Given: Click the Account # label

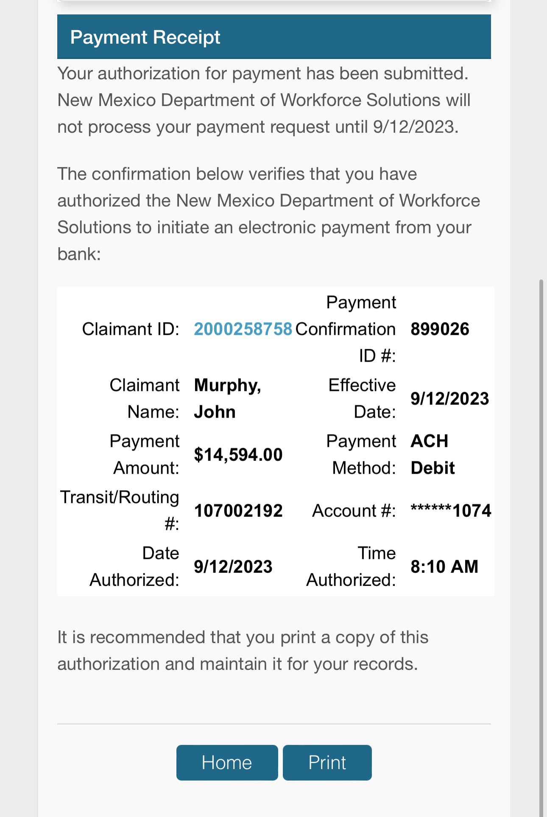Looking at the screenshot, I should click(354, 510).
